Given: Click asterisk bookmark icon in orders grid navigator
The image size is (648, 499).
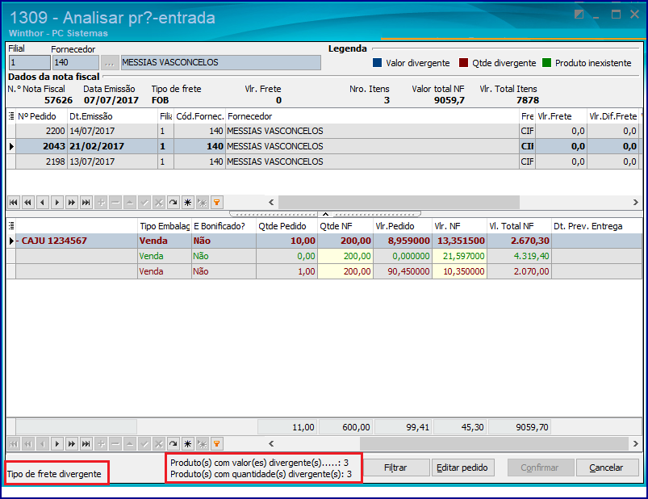Looking at the screenshot, I should pos(188,202).
